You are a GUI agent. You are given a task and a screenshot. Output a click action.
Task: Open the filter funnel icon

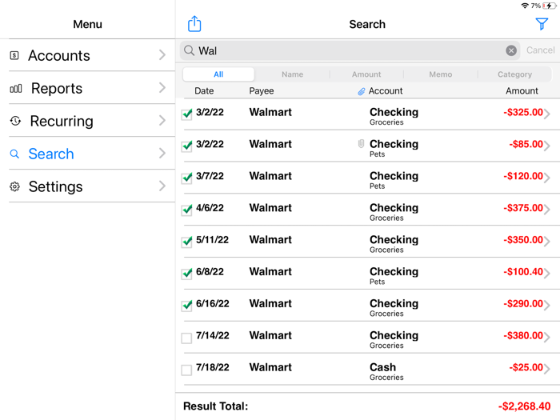pos(542,24)
